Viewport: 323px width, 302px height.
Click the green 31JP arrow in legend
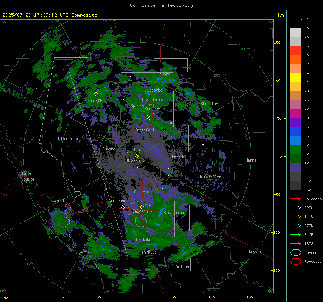point(296,234)
